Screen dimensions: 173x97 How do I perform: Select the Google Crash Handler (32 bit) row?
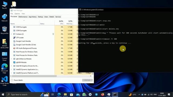coord(44,45)
